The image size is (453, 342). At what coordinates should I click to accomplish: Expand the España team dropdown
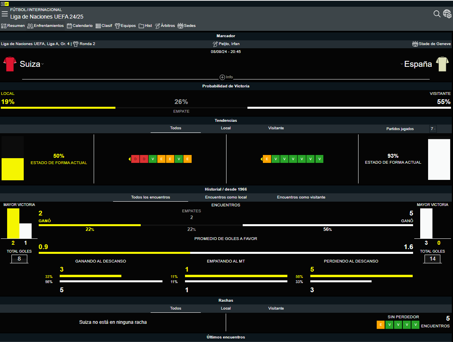point(402,64)
